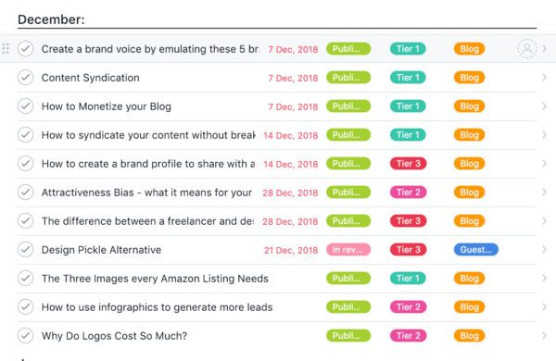The image size is (556, 361).
Task: Toggle completion circle for 'Design Pickle Alternative'
Action: (26, 250)
